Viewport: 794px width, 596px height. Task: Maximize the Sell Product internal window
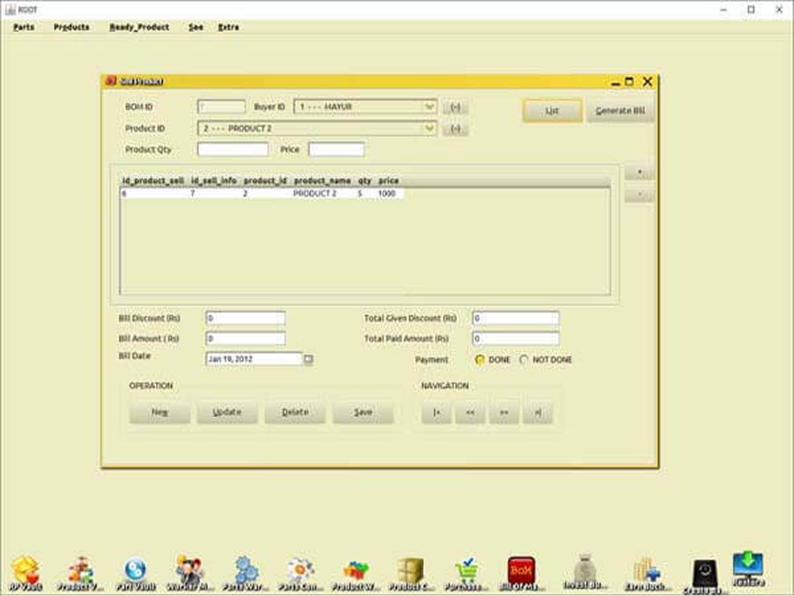tap(629, 82)
